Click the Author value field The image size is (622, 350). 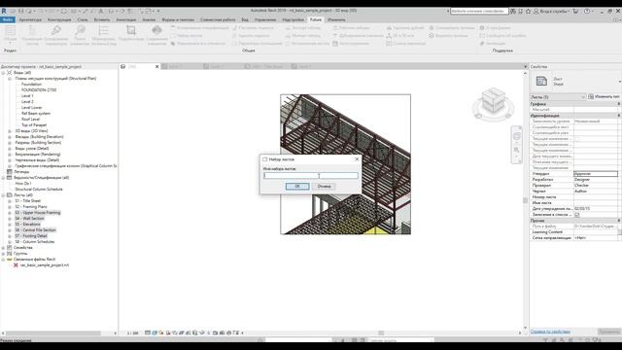click(596, 192)
